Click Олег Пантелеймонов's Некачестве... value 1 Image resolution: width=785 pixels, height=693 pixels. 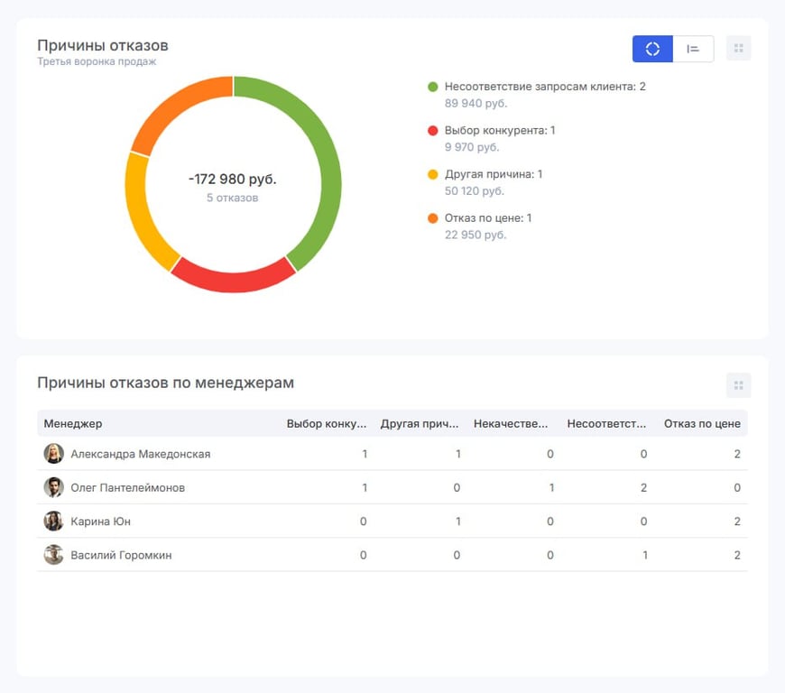pyautogui.click(x=551, y=487)
